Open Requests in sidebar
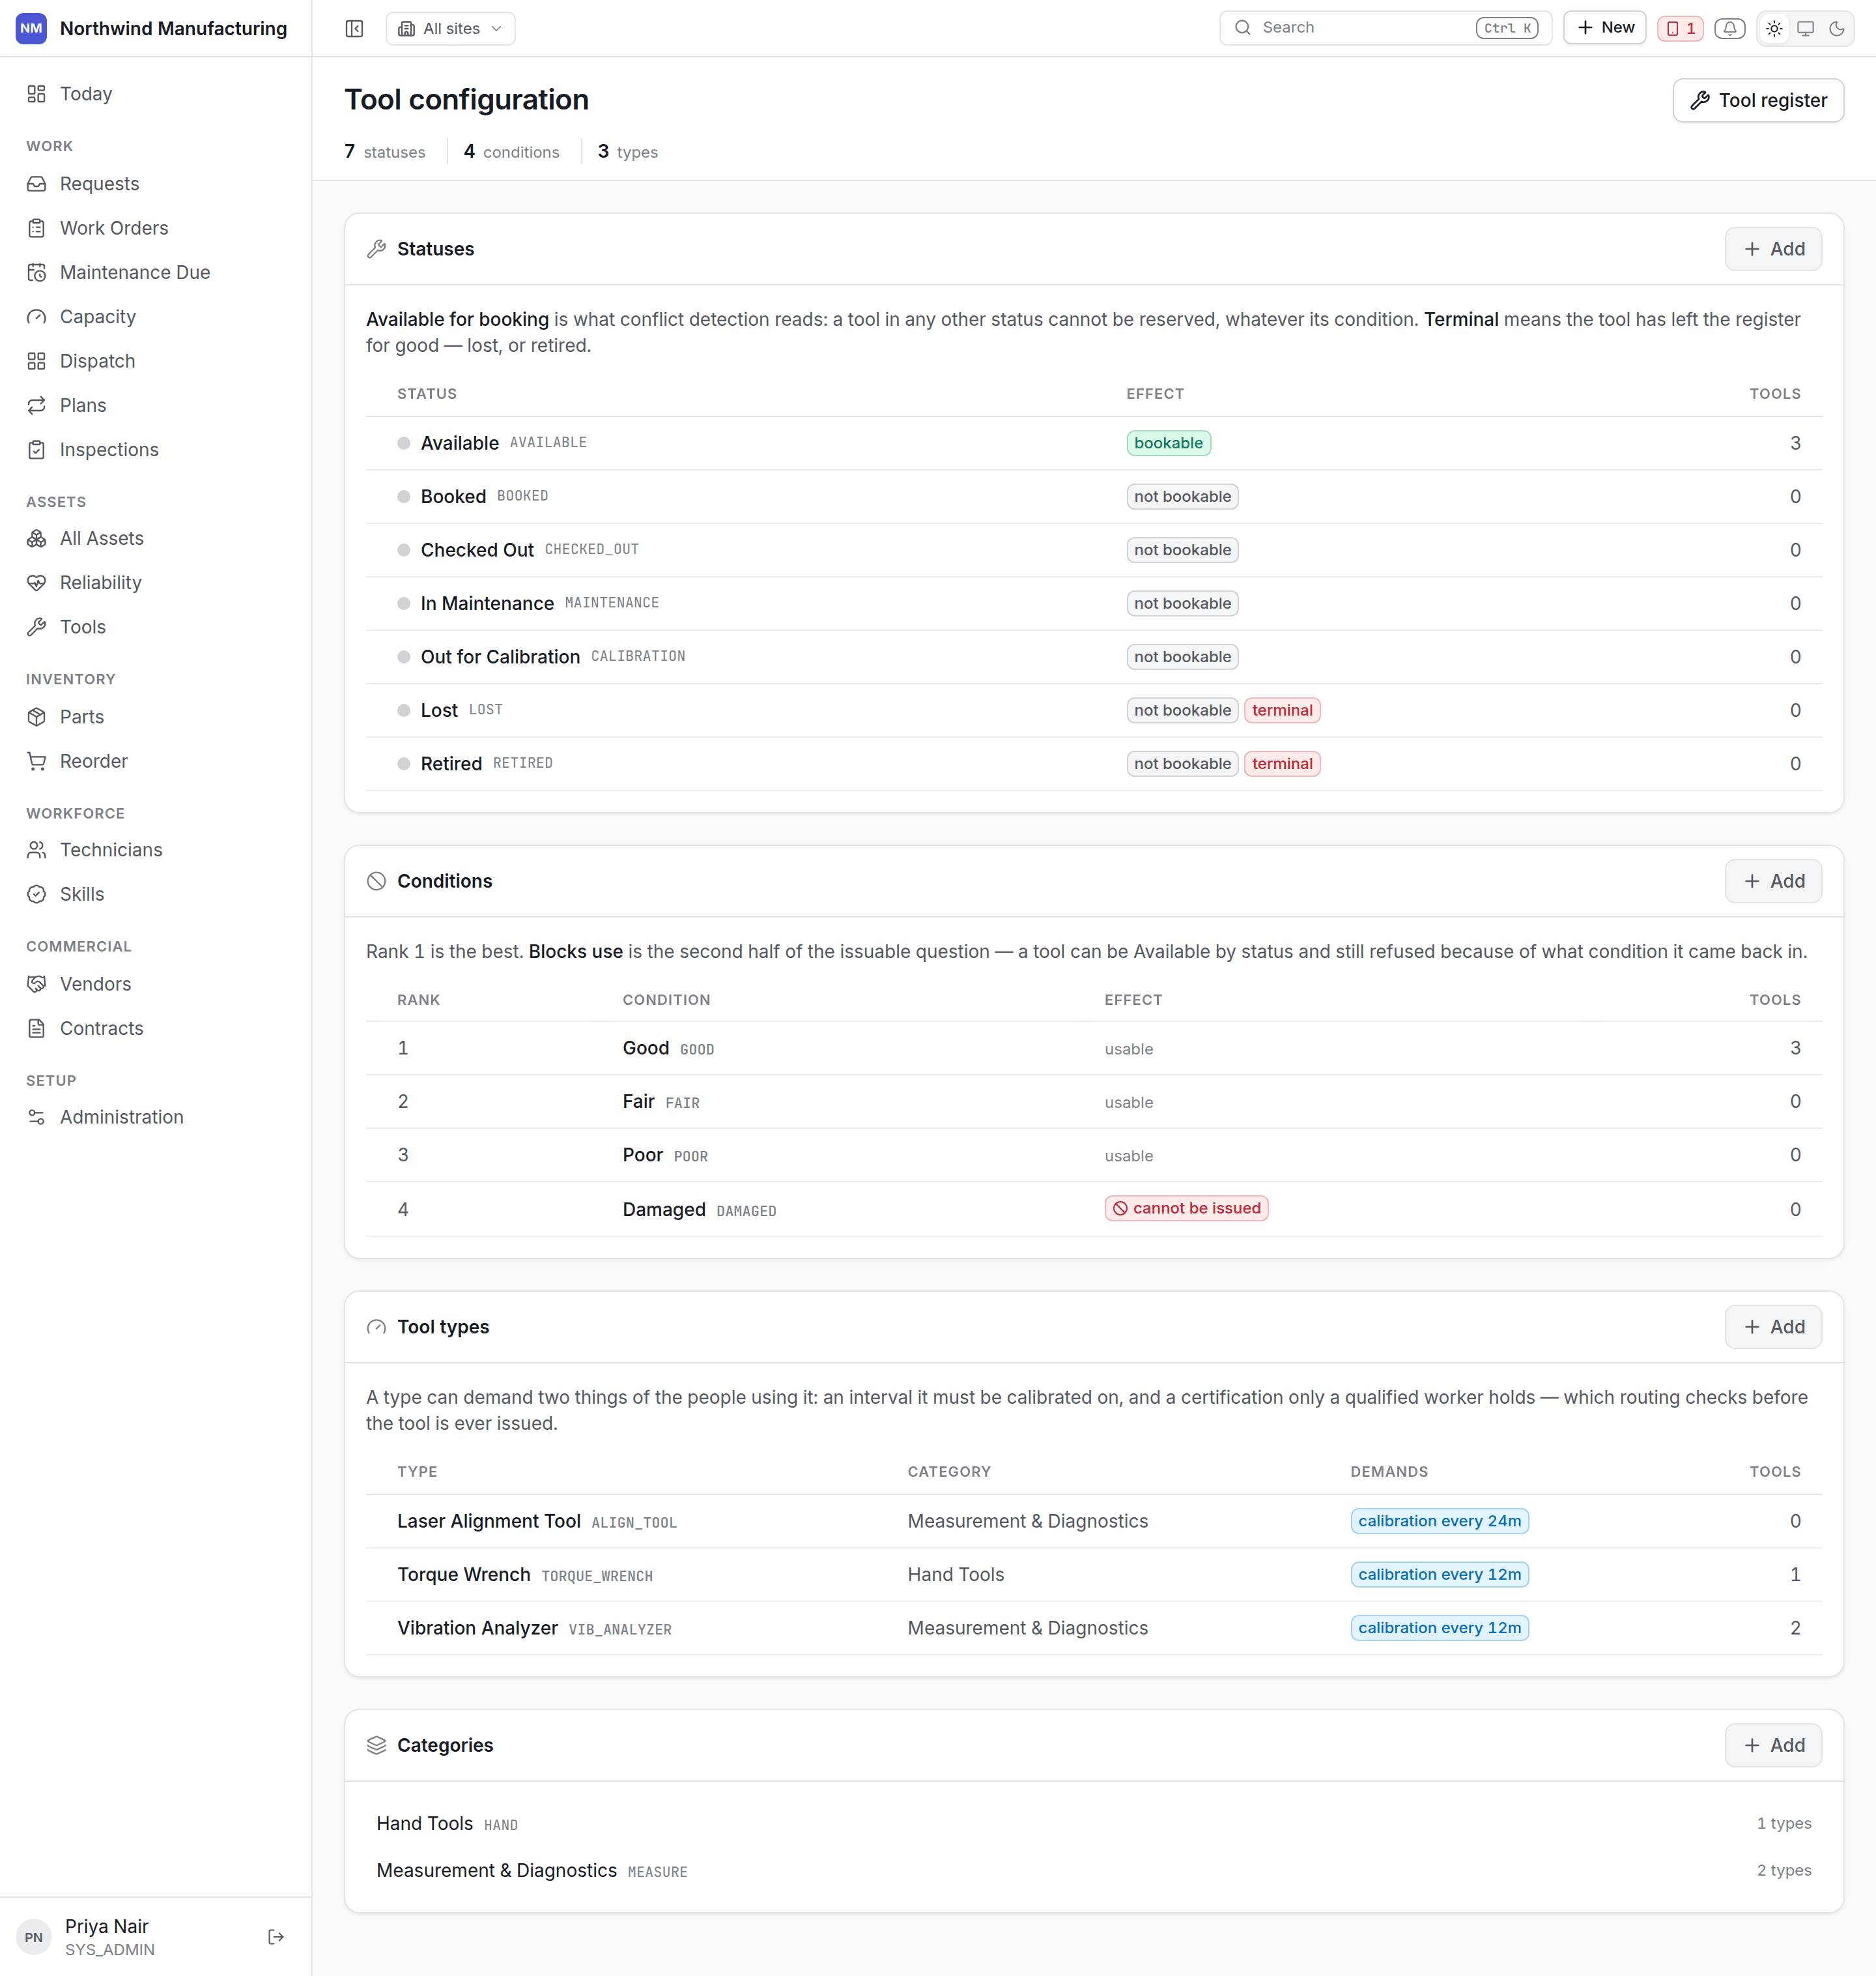The height and width of the screenshot is (1976, 1876). (x=156, y=184)
